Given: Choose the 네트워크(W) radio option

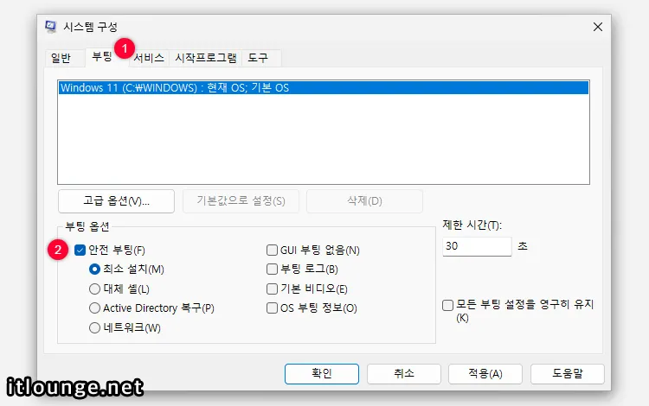Looking at the screenshot, I should click(95, 328).
